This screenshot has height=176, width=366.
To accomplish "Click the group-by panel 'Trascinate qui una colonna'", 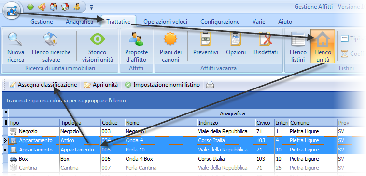I will (182, 101).
